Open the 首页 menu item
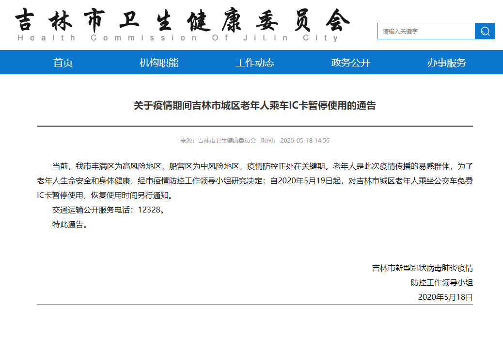This screenshot has height=341, width=503. point(64,62)
